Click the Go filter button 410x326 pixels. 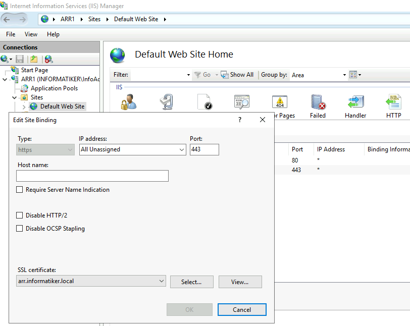pos(202,75)
